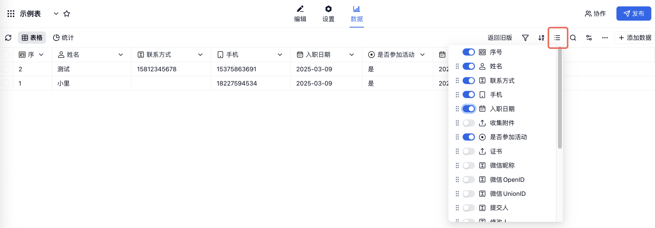655x228 pixels.
Task: Expand the 入职日期 column dropdown
Action: 352,55
